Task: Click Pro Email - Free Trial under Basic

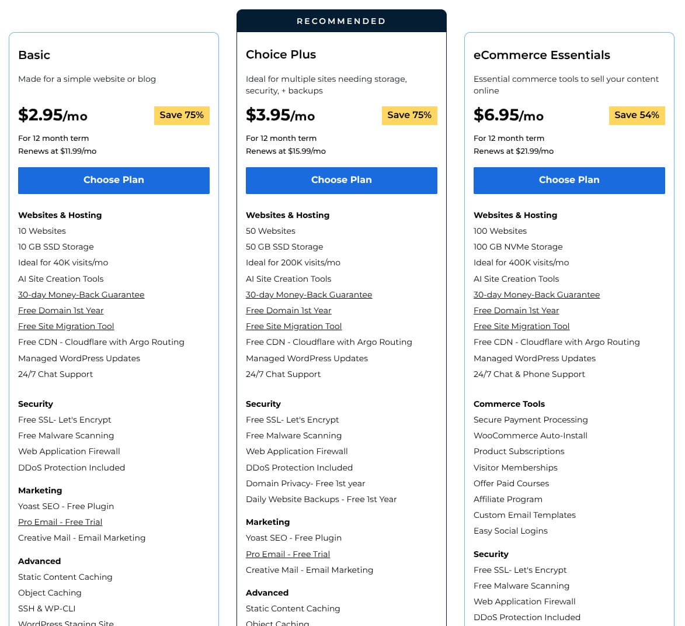Action: 60,522
